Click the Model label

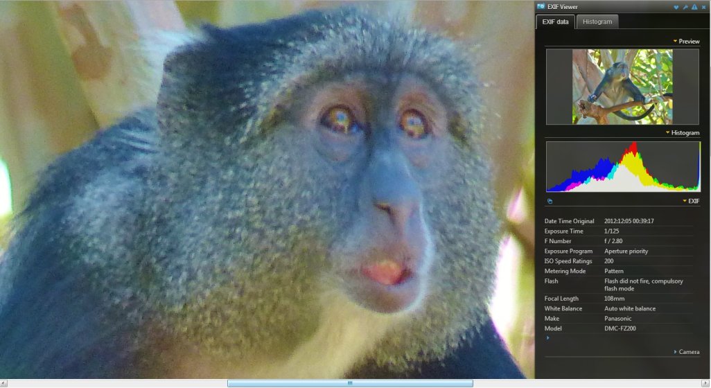coord(553,328)
